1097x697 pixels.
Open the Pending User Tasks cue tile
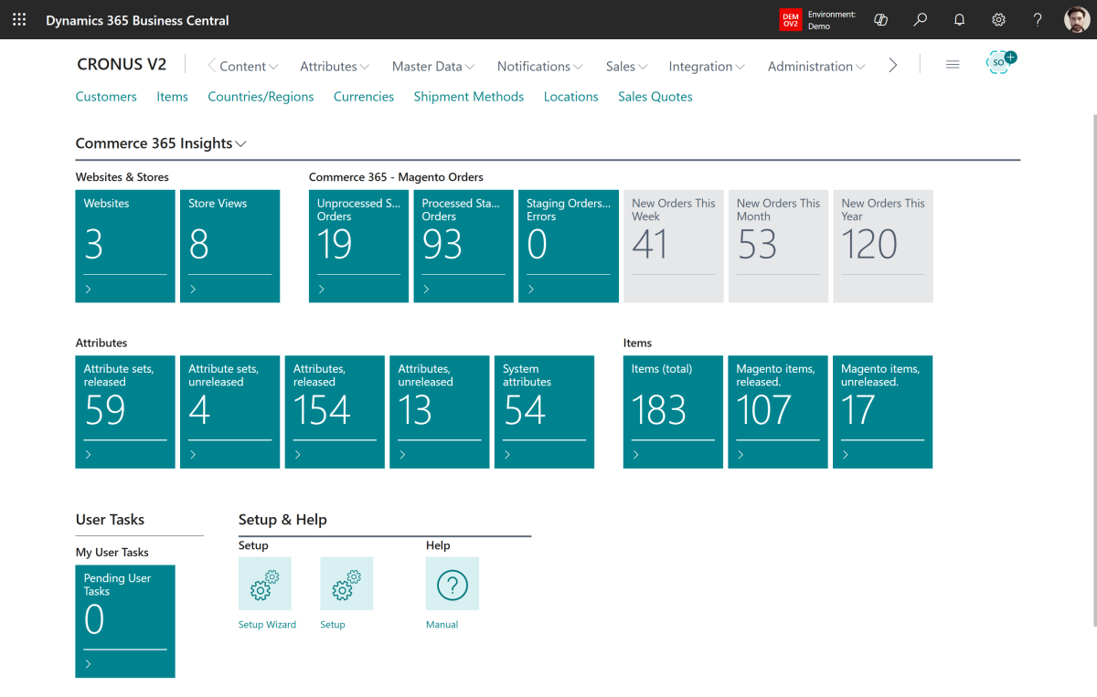(x=125, y=621)
